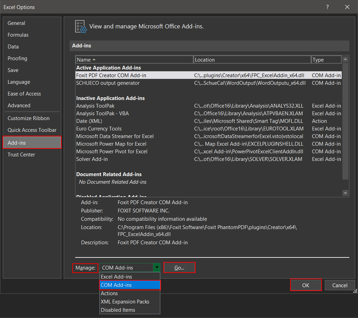Confirm with the OK button
Screen dimensions: 358x318
(306, 285)
